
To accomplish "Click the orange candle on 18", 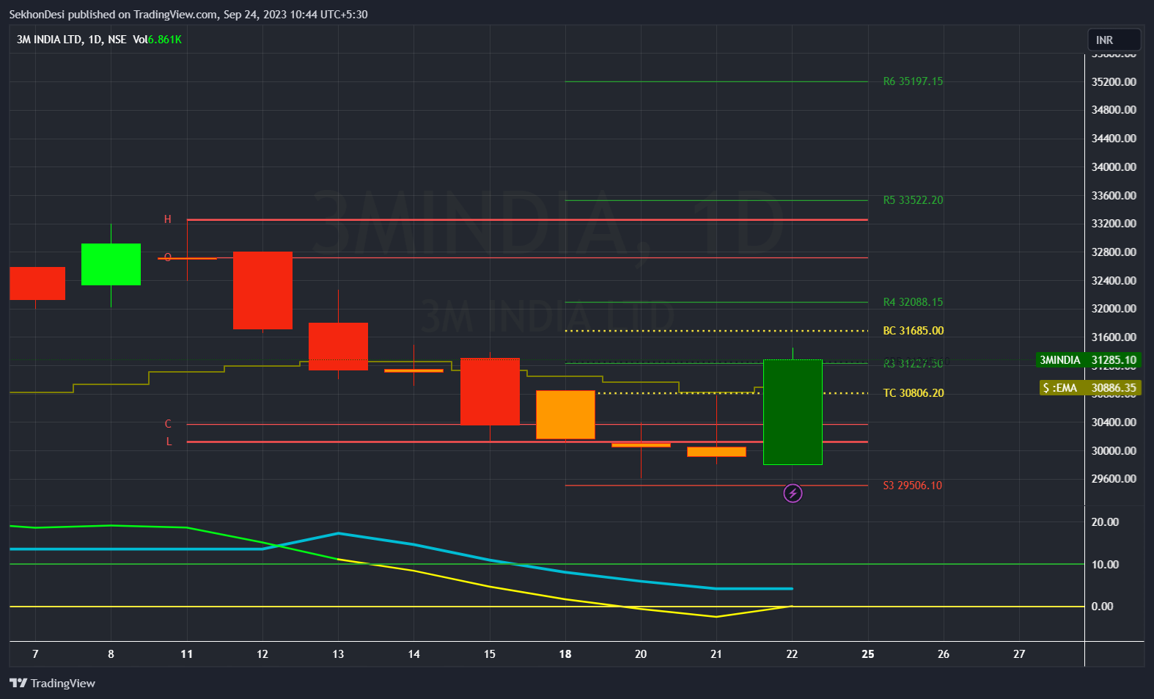I will pyautogui.click(x=565, y=414).
